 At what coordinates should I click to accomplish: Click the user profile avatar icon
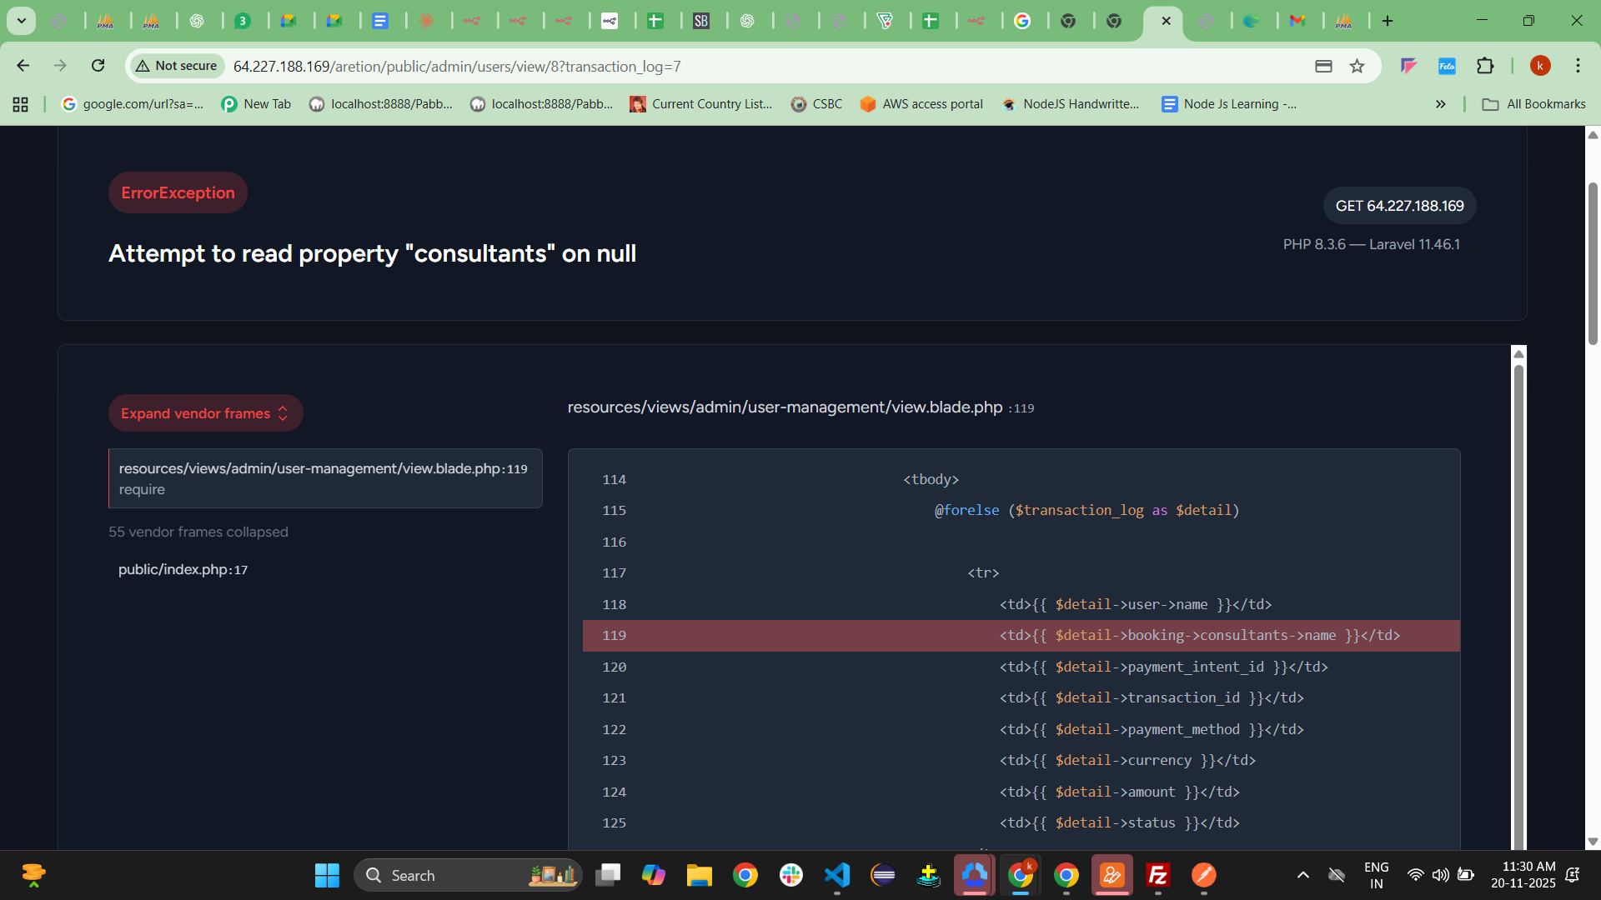(1540, 66)
